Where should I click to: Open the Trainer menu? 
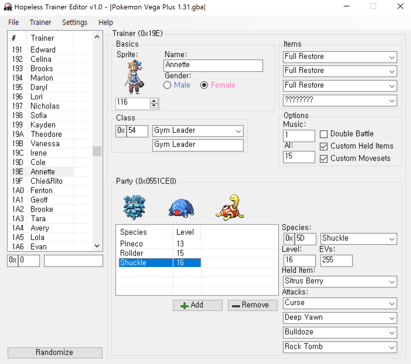(x=40, y=22)
